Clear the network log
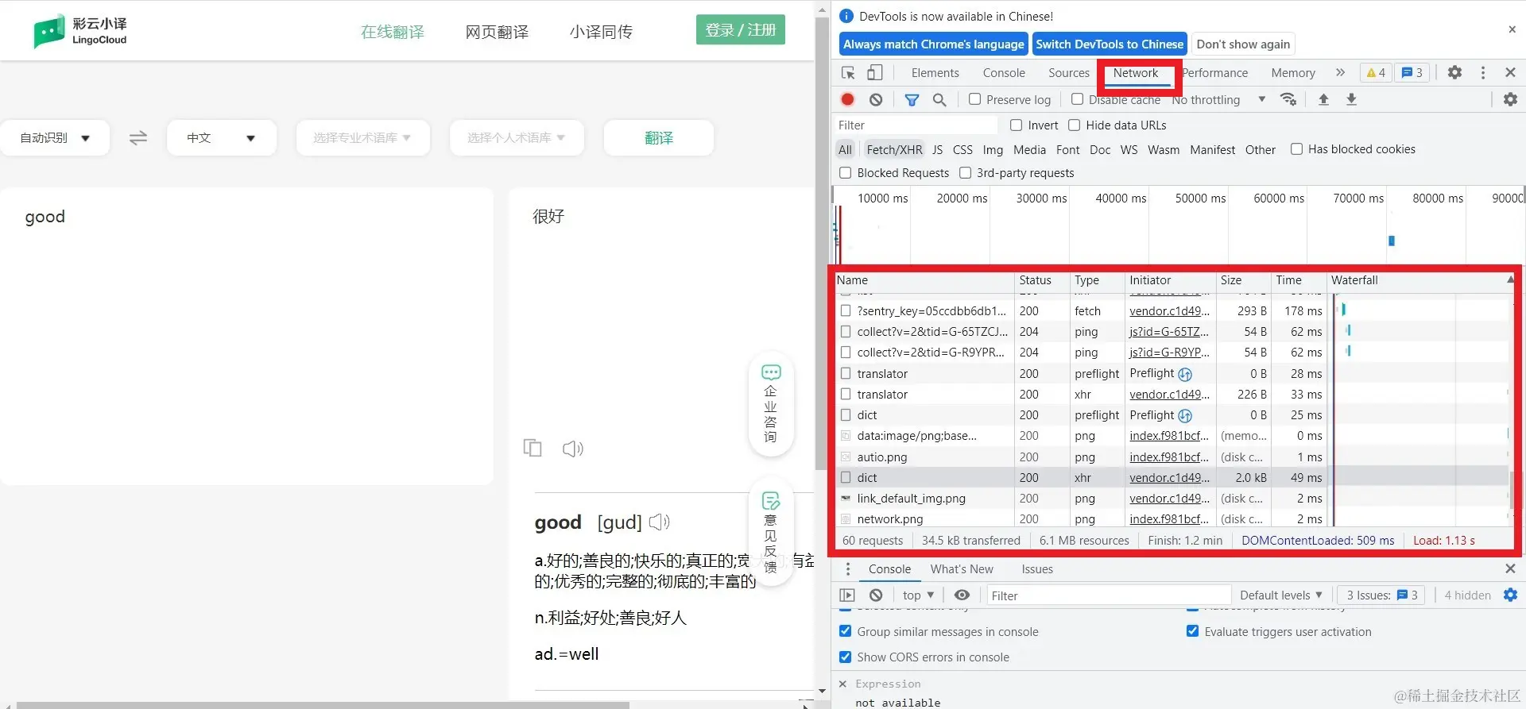The width and height of the screenshot is (1526, 709). [876, 99]
